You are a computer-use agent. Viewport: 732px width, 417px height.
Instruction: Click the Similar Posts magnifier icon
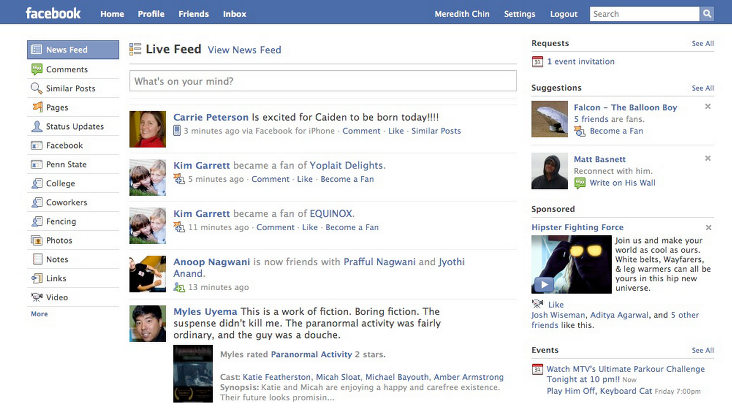coord(37,88)
